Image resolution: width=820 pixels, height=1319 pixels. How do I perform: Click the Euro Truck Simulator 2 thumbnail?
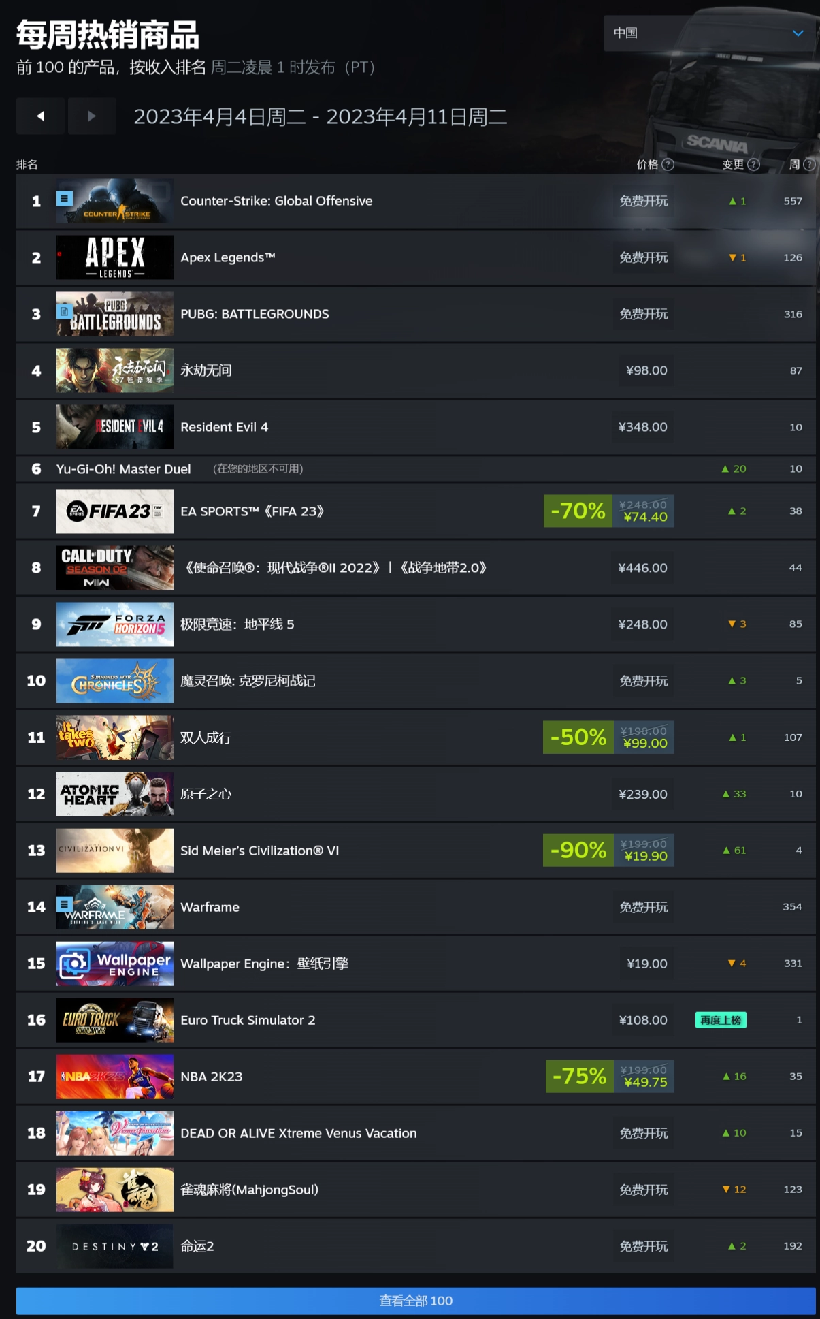[x=115, y=1020]
